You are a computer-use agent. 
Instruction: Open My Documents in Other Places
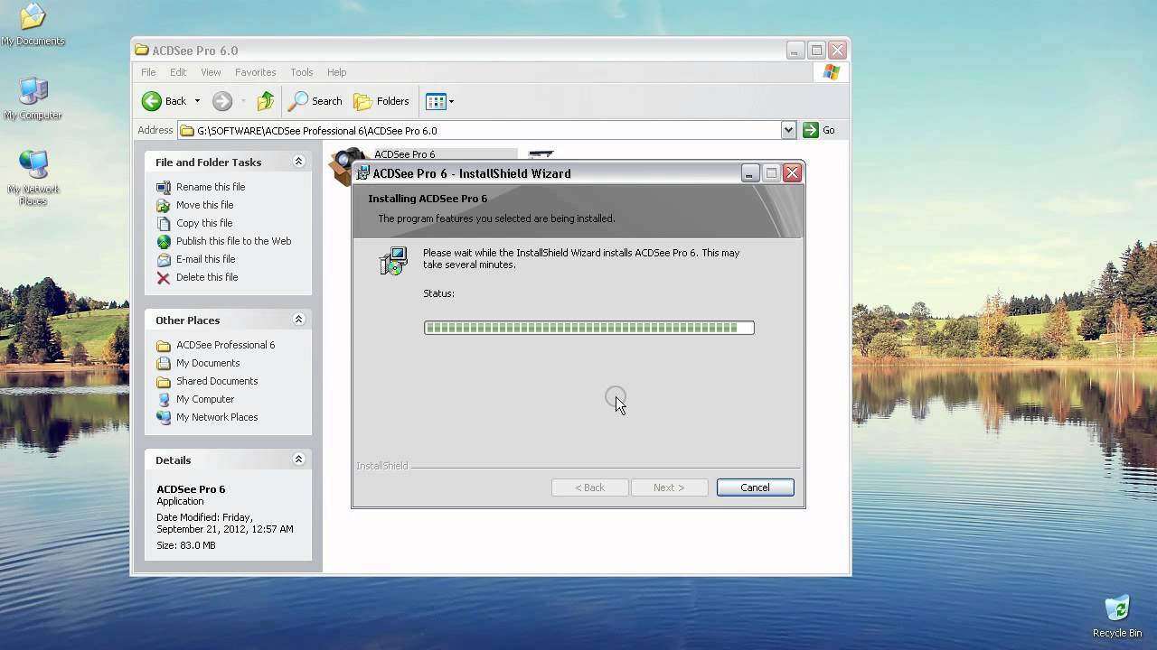208,363
